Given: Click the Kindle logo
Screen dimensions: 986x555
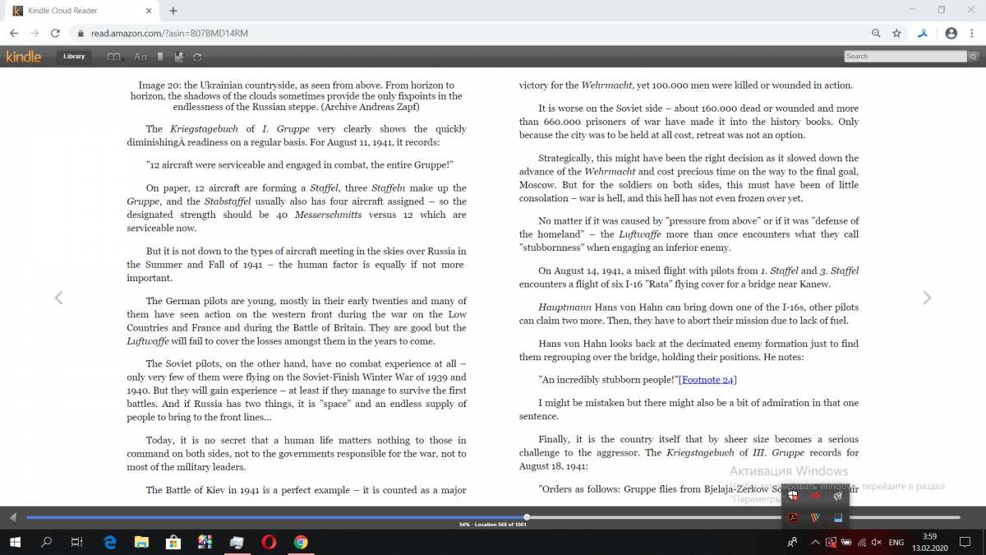Looking at the screenshot, I should tap(23, 57).
